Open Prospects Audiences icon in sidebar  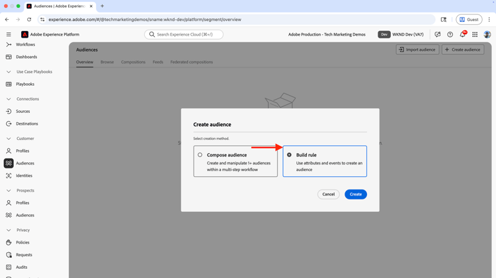pos(9,215)
